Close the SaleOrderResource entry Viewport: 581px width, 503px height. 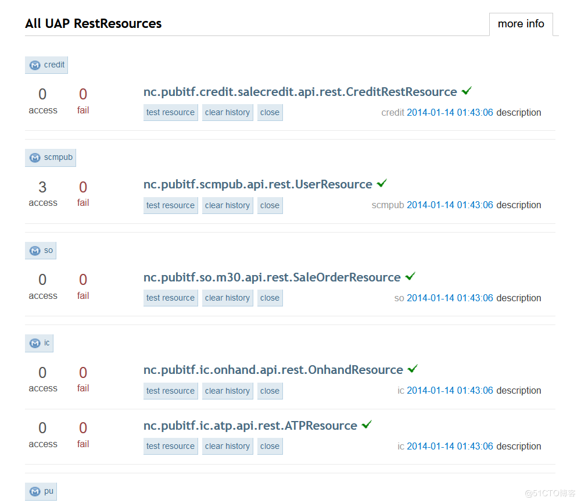point(270,298)
